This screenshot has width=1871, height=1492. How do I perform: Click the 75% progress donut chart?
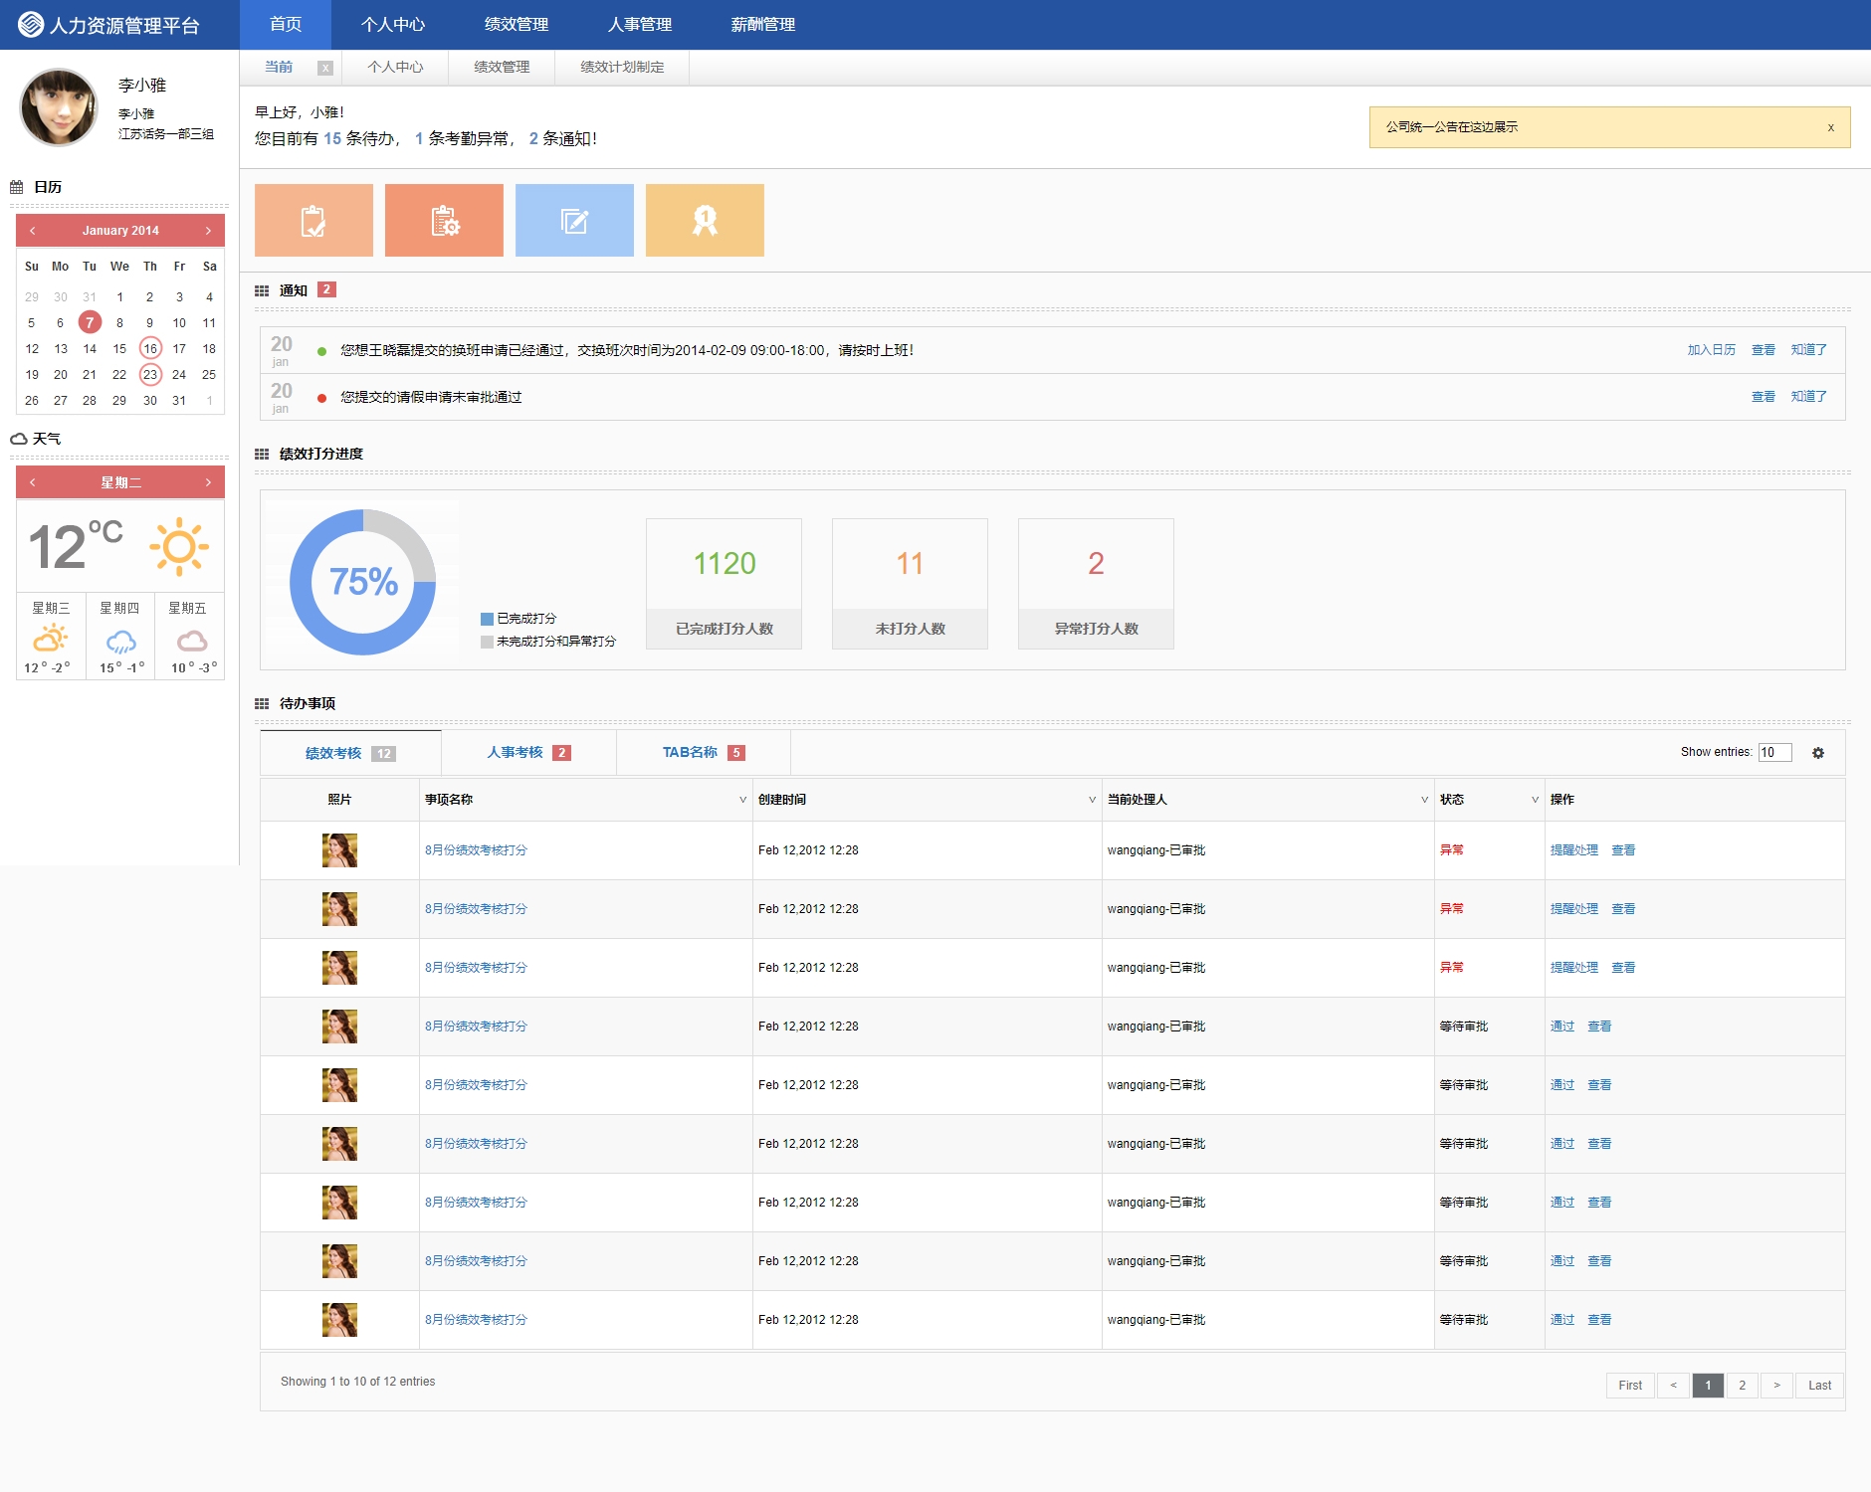(x=363, y=582)
